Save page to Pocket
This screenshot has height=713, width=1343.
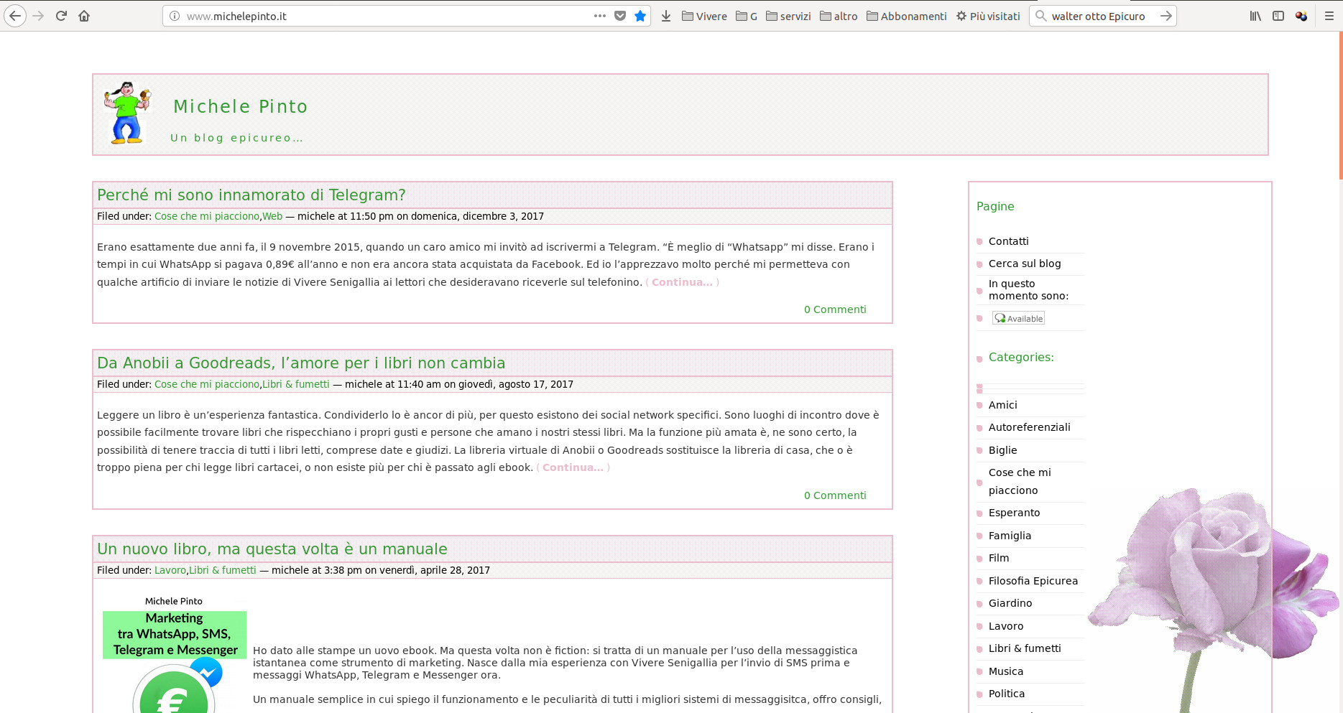tap(620, 16)
